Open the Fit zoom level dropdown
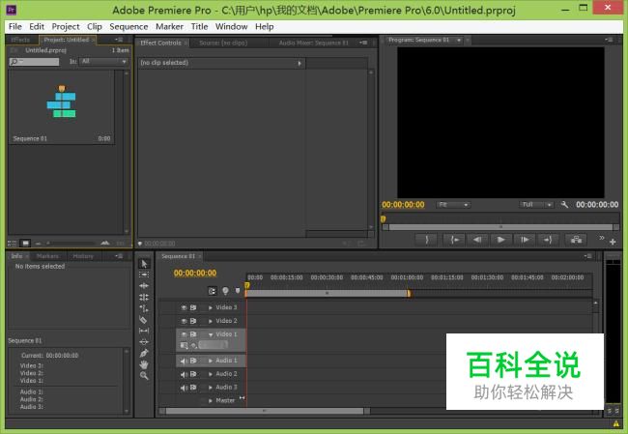The height and width of the screenshot is (434, 628). pyautogui.click(x=452, y=205)
